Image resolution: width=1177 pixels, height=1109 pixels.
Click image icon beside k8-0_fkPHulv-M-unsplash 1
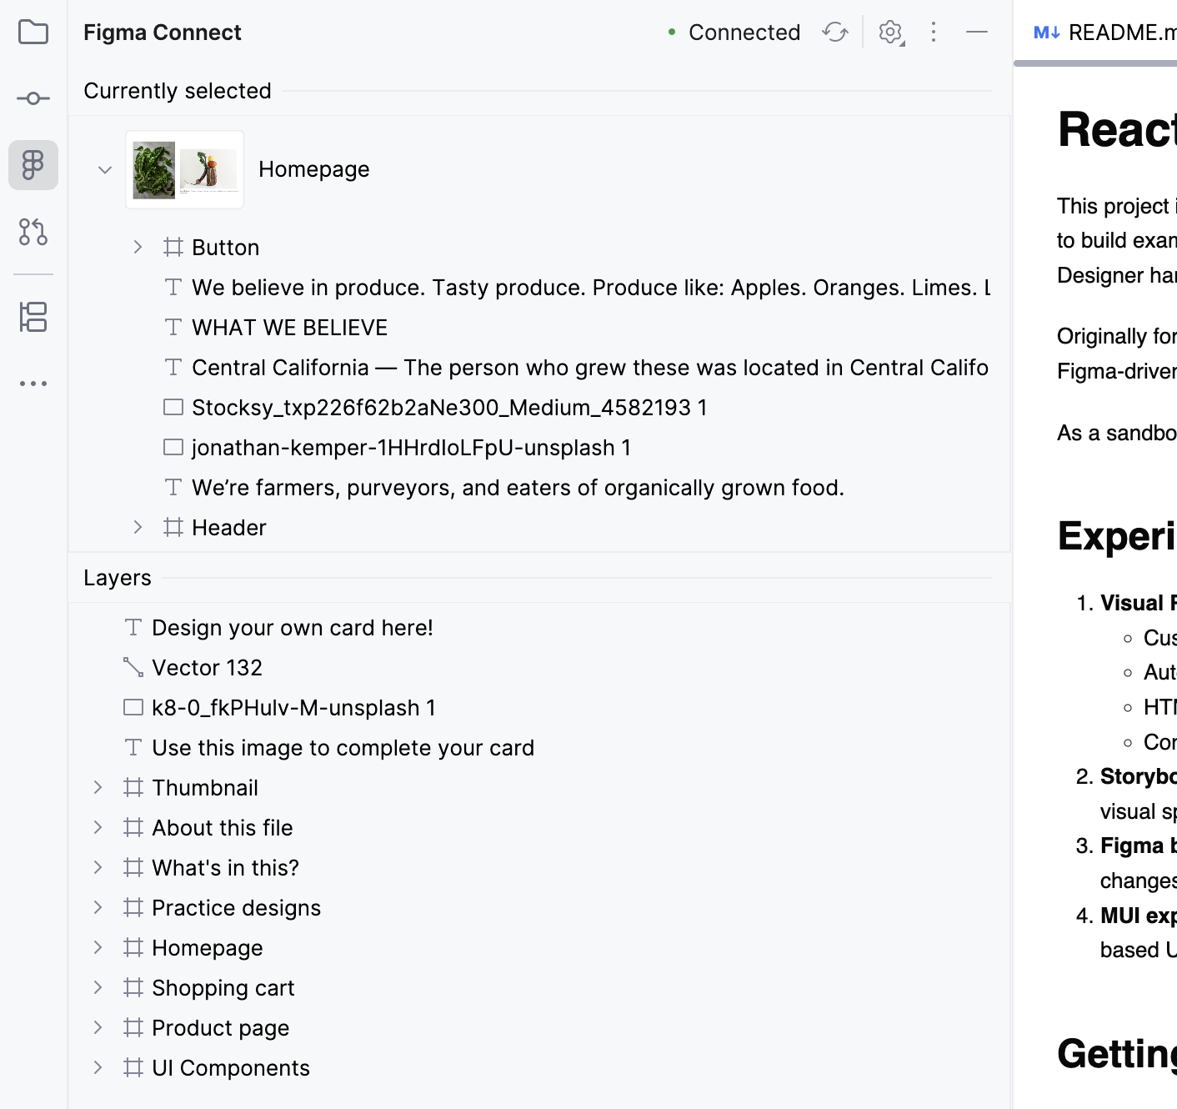pyautogui.click(x=133, y=707)
